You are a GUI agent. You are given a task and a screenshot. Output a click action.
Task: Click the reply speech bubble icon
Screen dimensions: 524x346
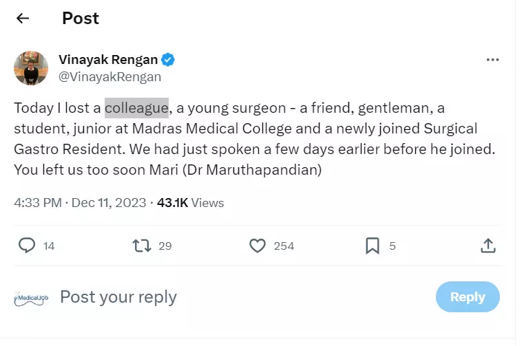coord(27,246)
